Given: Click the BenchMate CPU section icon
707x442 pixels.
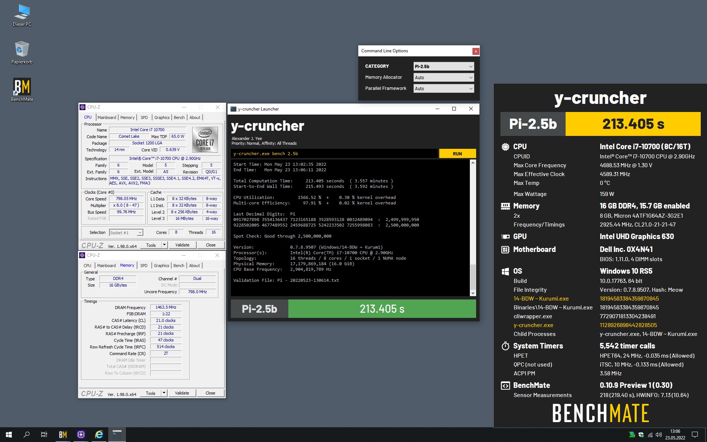Looking at the screenshot, I should point(505,147).
